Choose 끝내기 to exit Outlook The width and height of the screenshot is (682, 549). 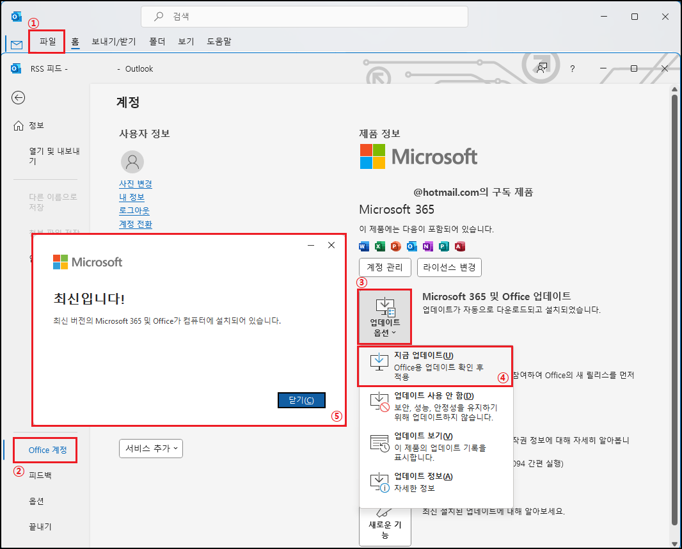40,527
